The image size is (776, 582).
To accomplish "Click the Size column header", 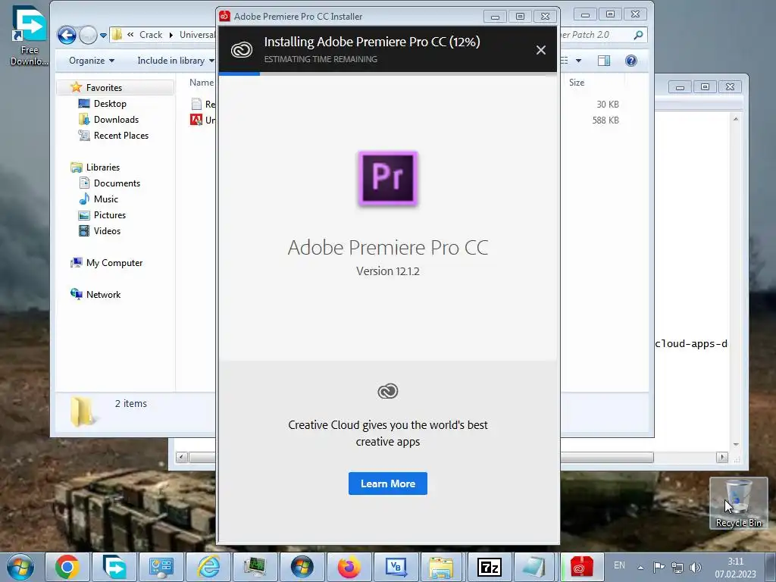I will point(577,83).
